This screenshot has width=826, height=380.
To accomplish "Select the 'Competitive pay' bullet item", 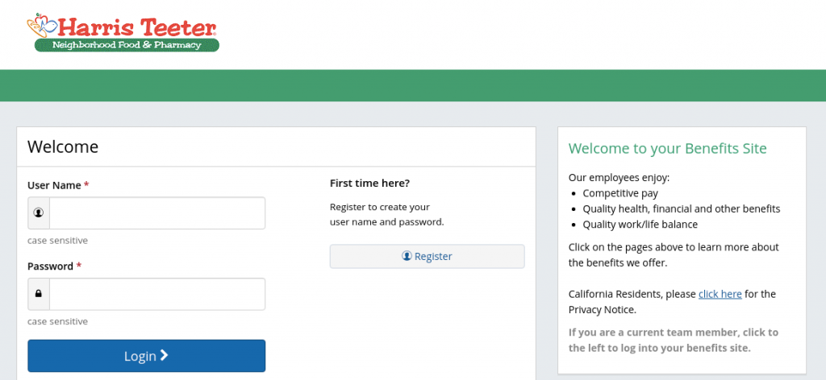I will 620,193.
